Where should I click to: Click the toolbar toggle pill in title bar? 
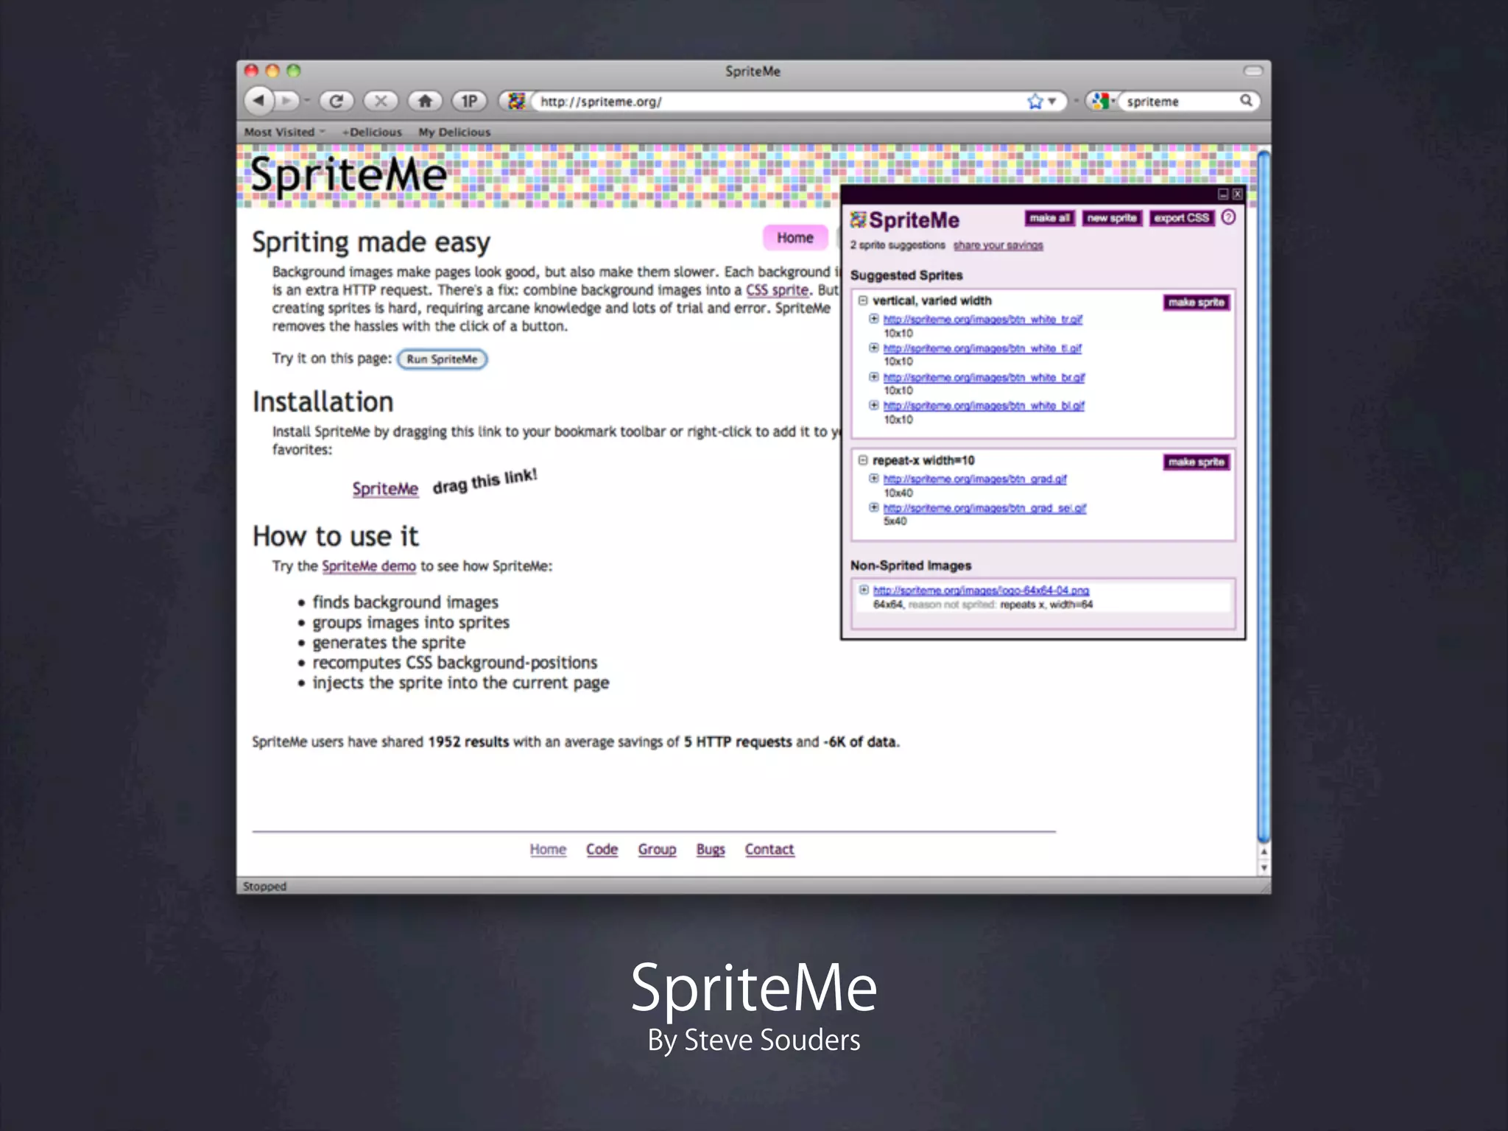[x=1253, y=71]
